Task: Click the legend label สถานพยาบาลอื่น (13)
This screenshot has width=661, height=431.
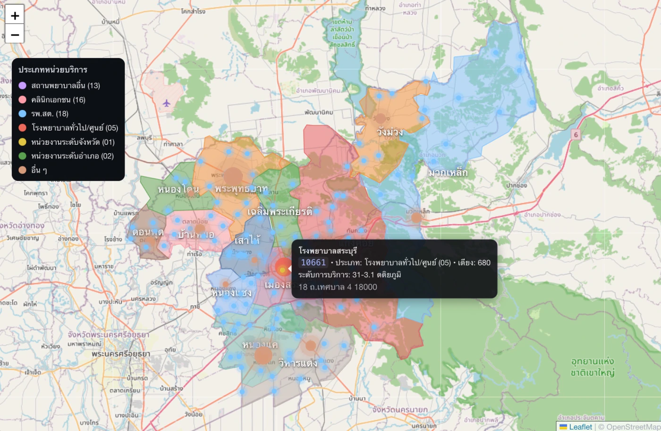Action: 66,85
